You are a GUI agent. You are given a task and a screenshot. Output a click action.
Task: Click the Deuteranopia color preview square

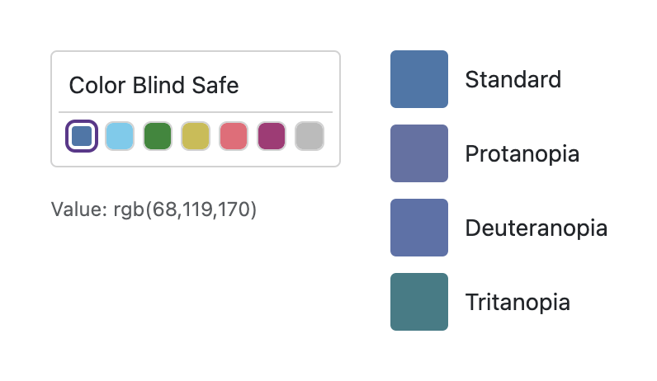coord(419,228)
